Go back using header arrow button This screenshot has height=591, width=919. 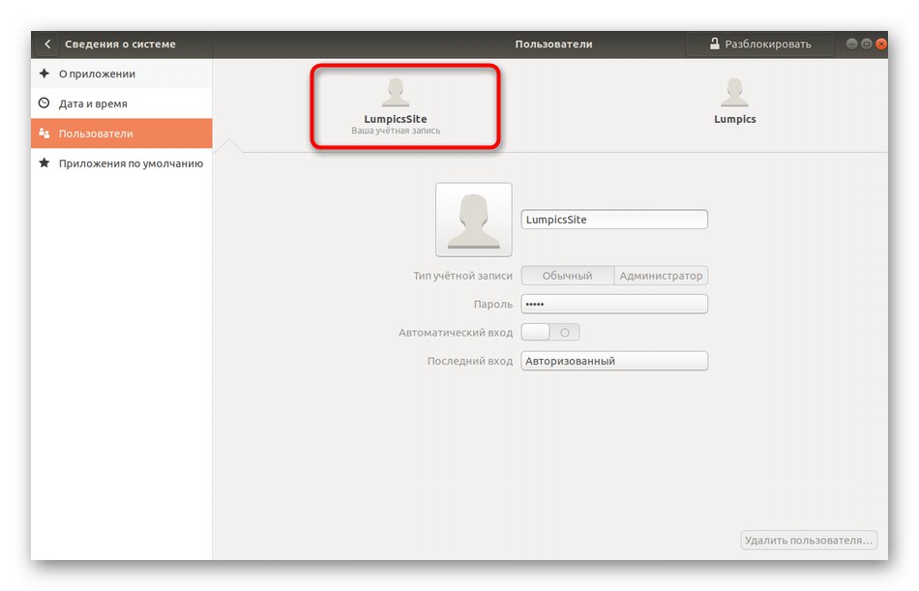point(47,44)
